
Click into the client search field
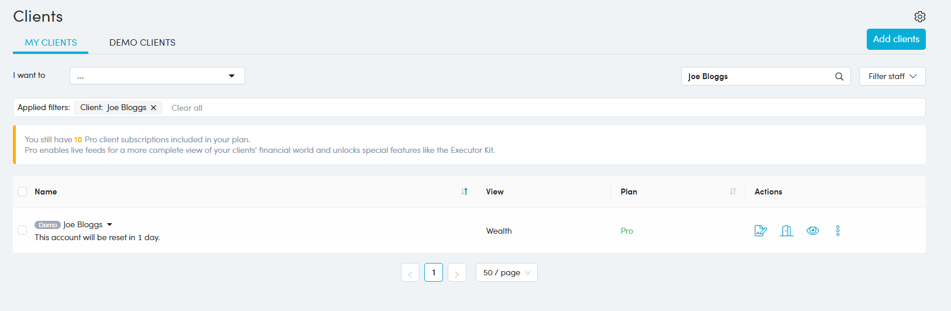[758, 76]
